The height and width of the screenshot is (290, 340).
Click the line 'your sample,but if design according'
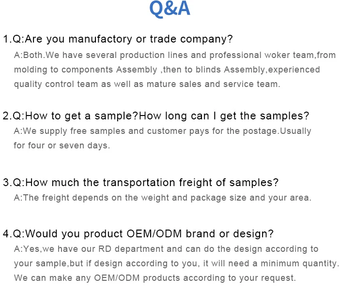pyautogui.click(x=176, y=263)
